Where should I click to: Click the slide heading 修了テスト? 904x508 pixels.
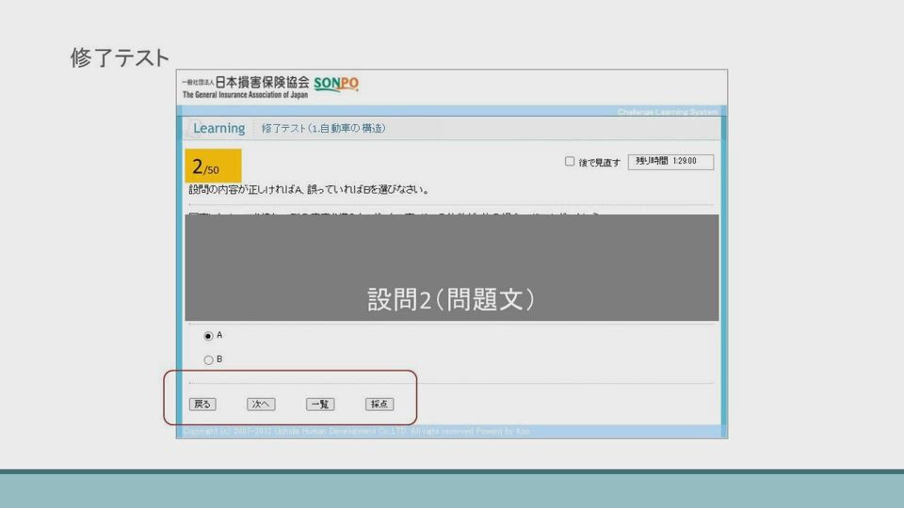(x=120, y=57)
